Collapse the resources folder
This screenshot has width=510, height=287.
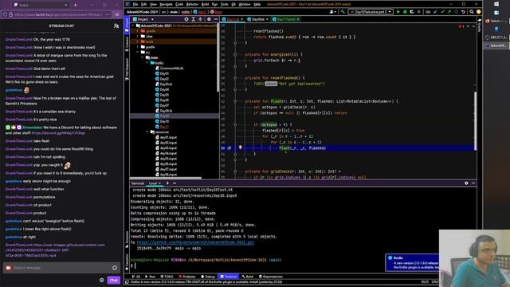[x=147, y=132]
